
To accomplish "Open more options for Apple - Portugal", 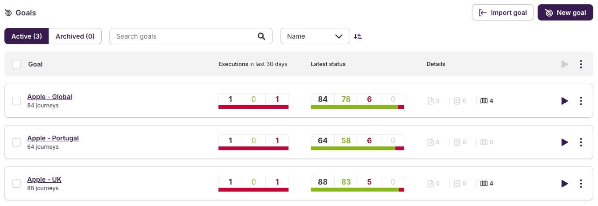I will 581,142.
